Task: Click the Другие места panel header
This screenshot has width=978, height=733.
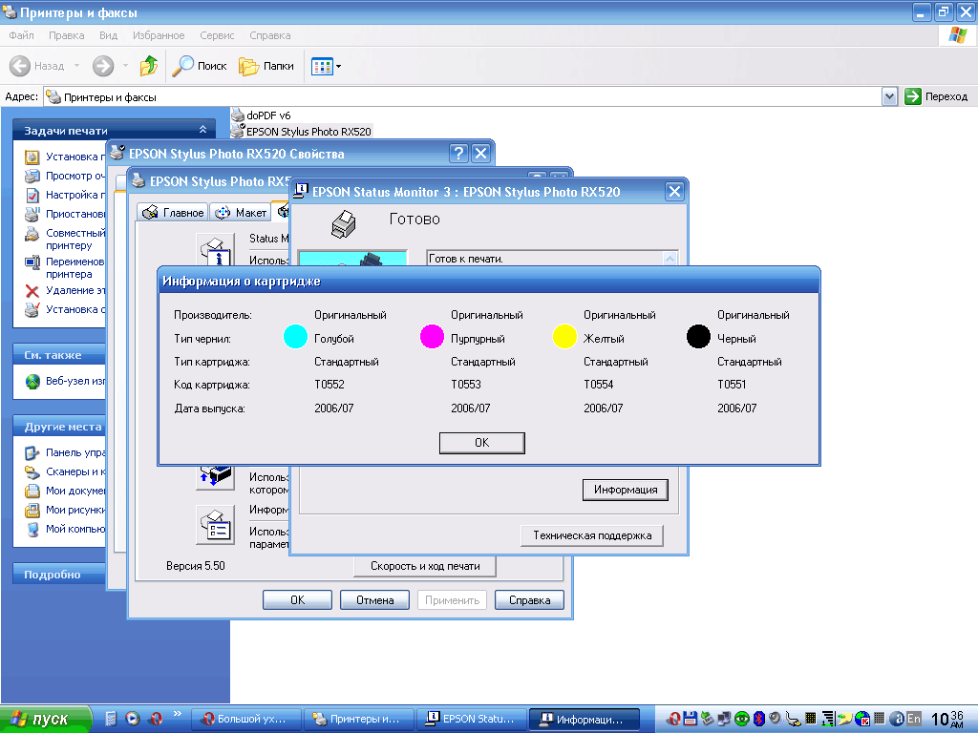Action: (x=59, y=427)
